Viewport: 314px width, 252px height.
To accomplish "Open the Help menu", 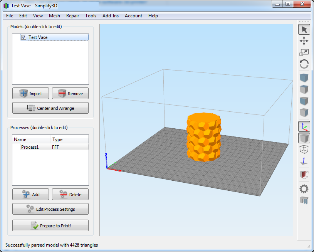I will (x=153, y=16).
